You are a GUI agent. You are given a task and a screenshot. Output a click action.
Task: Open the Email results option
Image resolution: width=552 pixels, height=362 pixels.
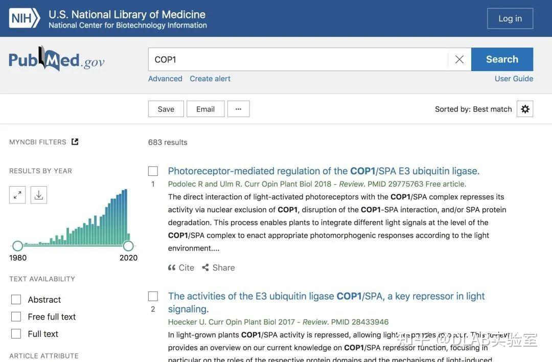click(205, 109)
